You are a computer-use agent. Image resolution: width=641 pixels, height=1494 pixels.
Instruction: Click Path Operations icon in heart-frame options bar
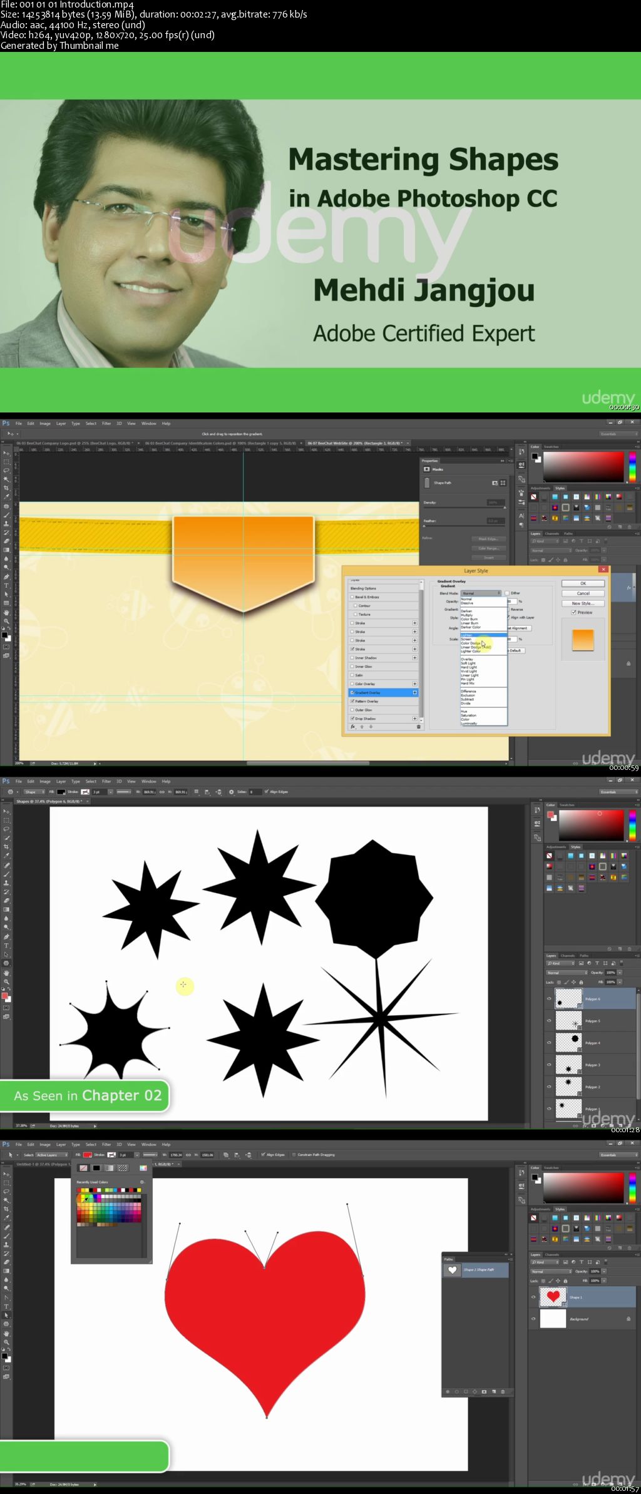(x=226, y=1155)
